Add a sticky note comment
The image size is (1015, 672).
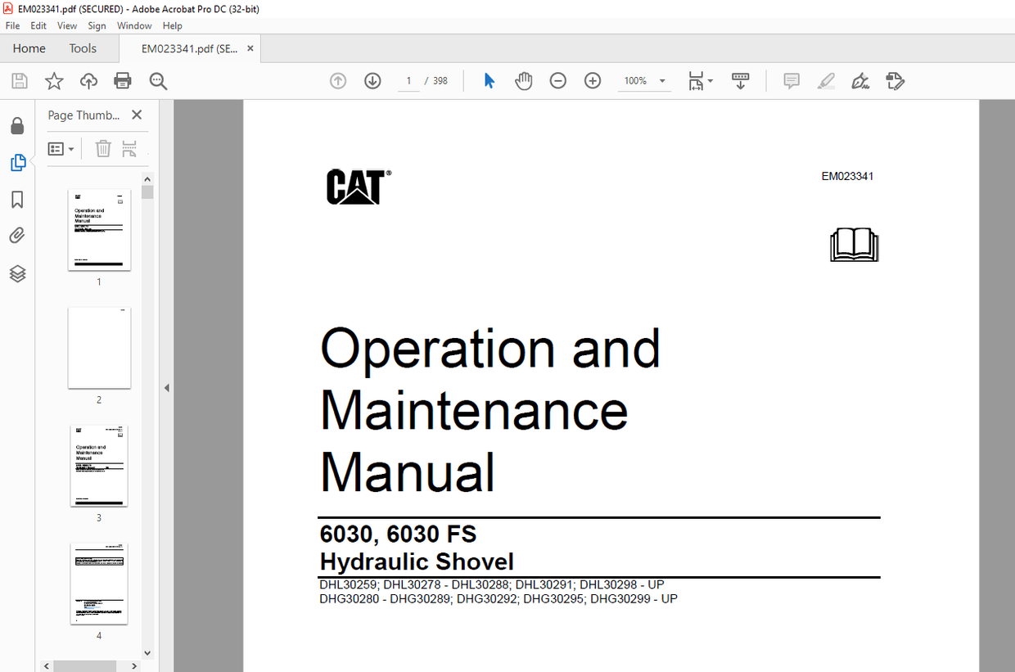click(791, 80)
